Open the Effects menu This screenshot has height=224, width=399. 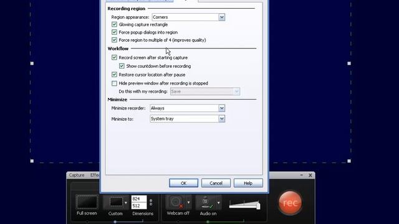(95, 175)
